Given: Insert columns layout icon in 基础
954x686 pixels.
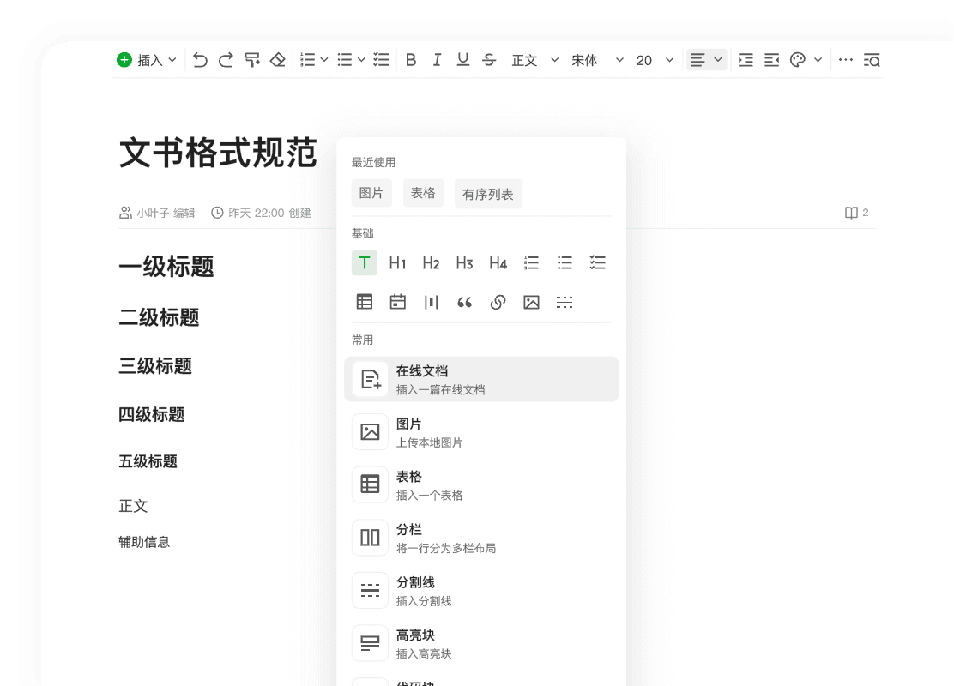Looking at the screenshot, I should tap(432, 302).
